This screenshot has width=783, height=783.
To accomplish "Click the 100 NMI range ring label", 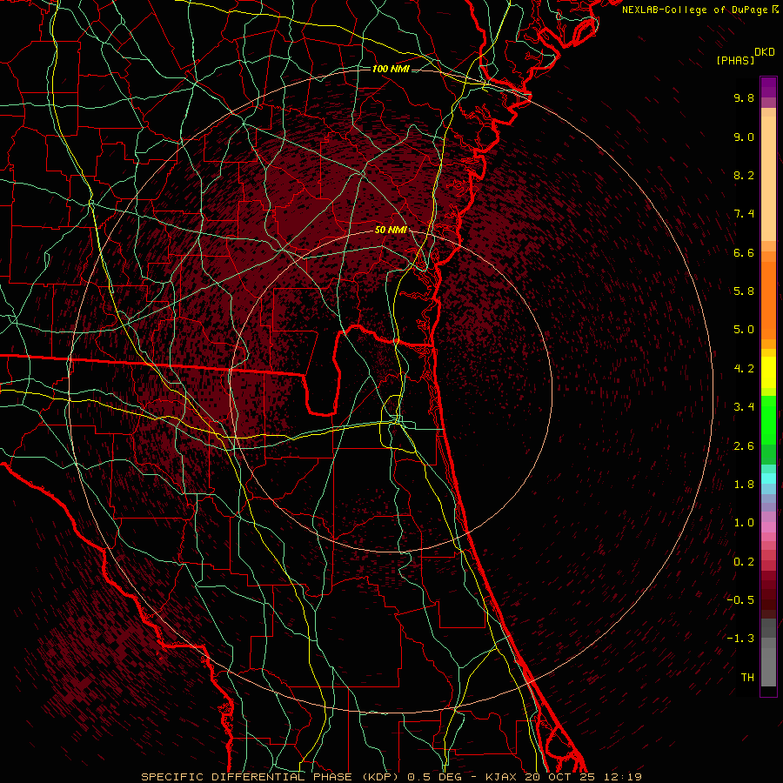I will [x=391, y=69].
